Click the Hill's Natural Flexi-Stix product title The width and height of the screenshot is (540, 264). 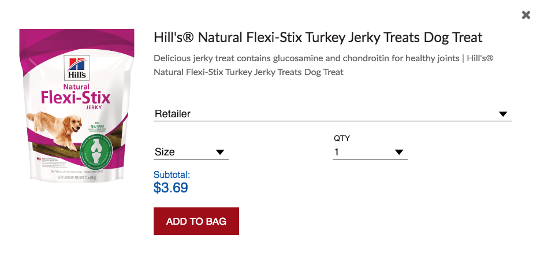318,38
